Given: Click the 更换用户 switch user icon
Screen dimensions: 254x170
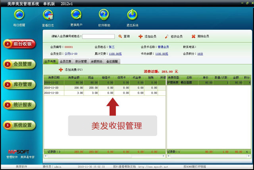Looking at the screenshot, I should pyautogui.click(x=76, y=16).
